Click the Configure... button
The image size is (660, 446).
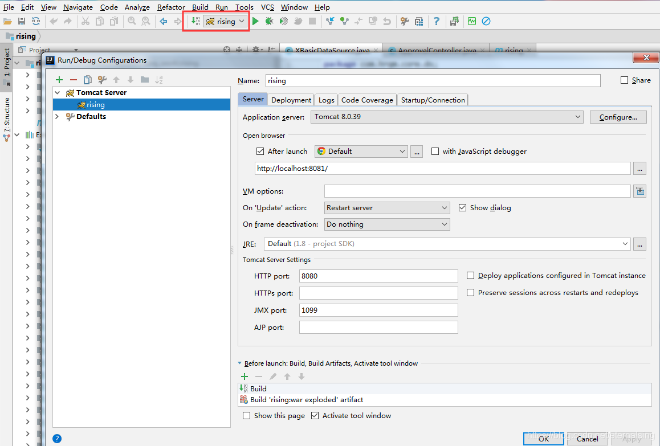pyautogui.click(x=618, y=117)
